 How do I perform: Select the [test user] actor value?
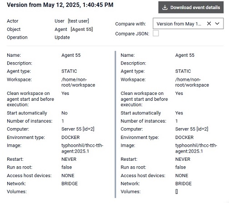(x=79, y=21)
